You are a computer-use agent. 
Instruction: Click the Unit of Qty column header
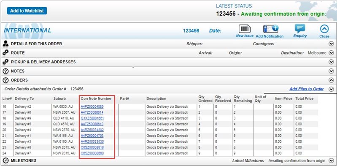point(261,98)
